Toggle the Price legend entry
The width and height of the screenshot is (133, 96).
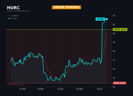[12, 18]
